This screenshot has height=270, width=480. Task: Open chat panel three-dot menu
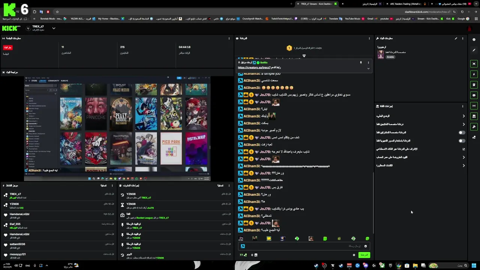pyautogui.click(x=369, y=38)
